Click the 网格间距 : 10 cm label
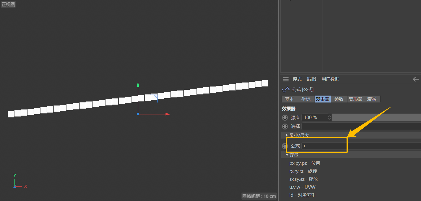Image resolution: width=421 pixels, height=201 pixels. (259, 196)
